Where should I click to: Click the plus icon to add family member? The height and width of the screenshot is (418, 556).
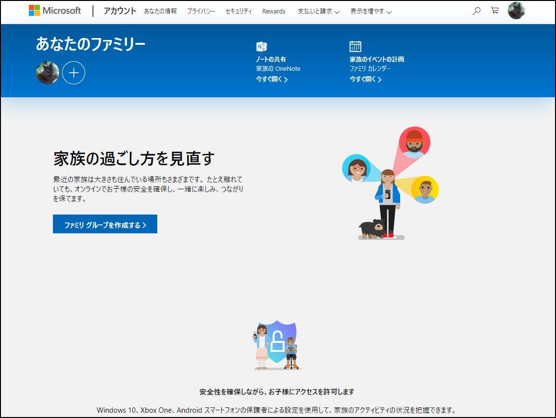point(74,73)
